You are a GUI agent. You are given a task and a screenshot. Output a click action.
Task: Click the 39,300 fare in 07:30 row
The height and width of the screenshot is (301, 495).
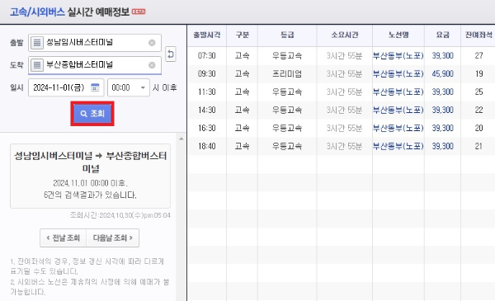coord(442,56)
